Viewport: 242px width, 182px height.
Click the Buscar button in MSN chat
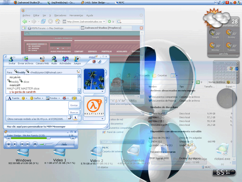pyautogui.click(x=74, y=112)
